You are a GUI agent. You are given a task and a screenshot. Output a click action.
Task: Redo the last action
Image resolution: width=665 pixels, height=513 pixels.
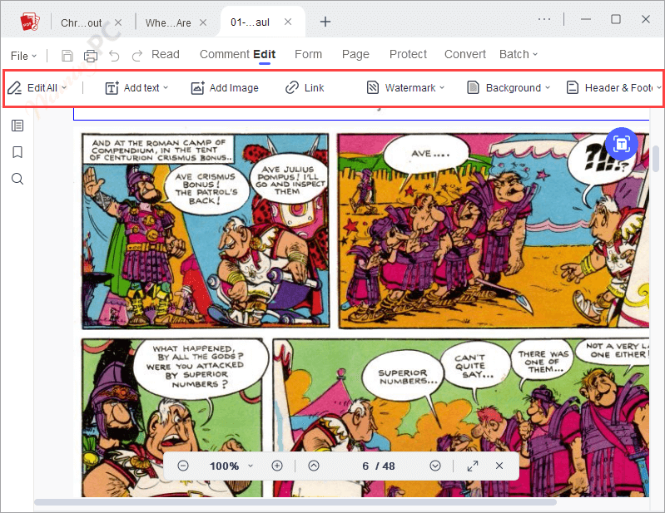136,56
